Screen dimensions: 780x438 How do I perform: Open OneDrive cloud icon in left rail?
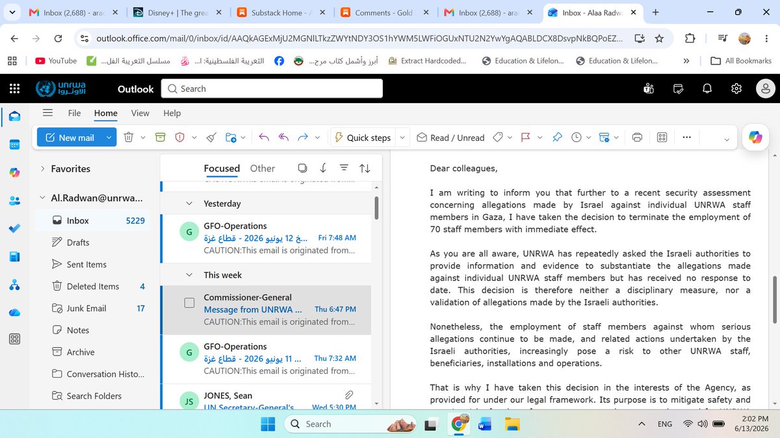pyautogui.click(x=14, y=313)
